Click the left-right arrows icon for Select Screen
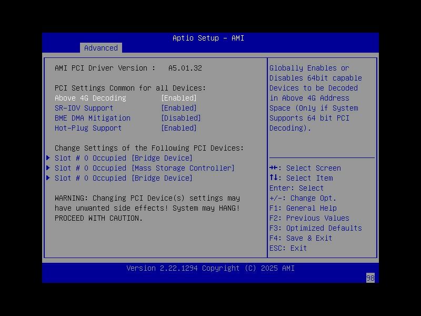 pyautogui.click(x=274, y=167)
